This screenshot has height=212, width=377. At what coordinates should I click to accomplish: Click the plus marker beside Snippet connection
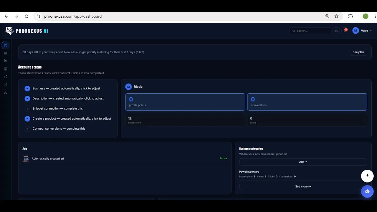[x=27, y=109]
